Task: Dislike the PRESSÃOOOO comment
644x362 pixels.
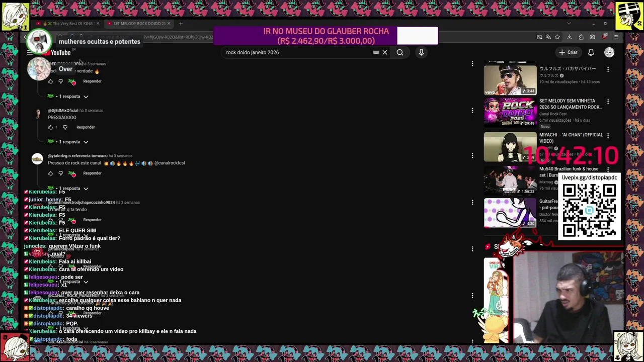Action: 65,127
